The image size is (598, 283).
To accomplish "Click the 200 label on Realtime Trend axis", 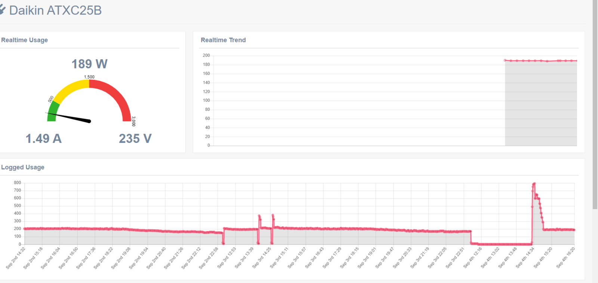I will pyautogui.click(x=206, y=55).
